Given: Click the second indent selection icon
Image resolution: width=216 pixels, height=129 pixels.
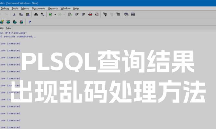Looking at the screenshot, I should [x=84, y=15].
